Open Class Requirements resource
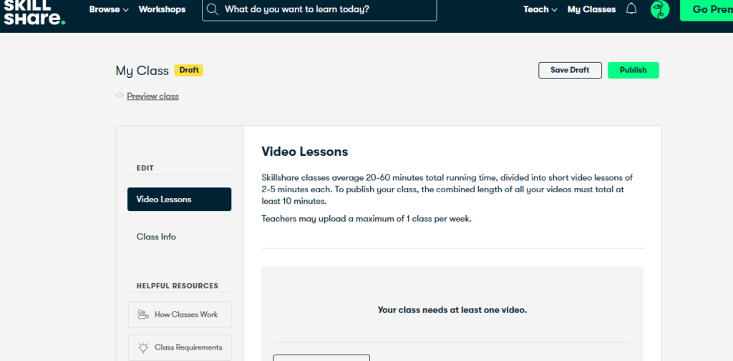This screenshot has height=361, width=733. pos(179,347)
